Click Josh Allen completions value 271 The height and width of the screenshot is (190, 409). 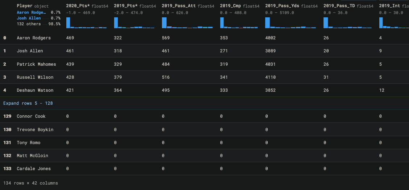[224, 51]
